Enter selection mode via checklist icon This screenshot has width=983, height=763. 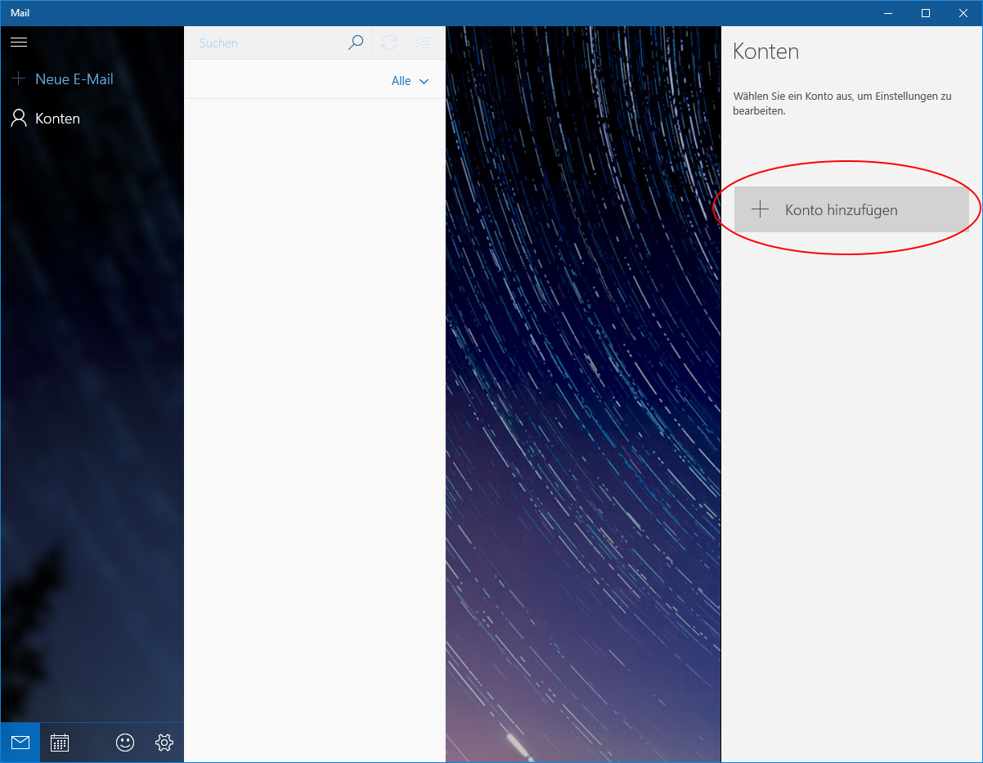coord(422,43)
